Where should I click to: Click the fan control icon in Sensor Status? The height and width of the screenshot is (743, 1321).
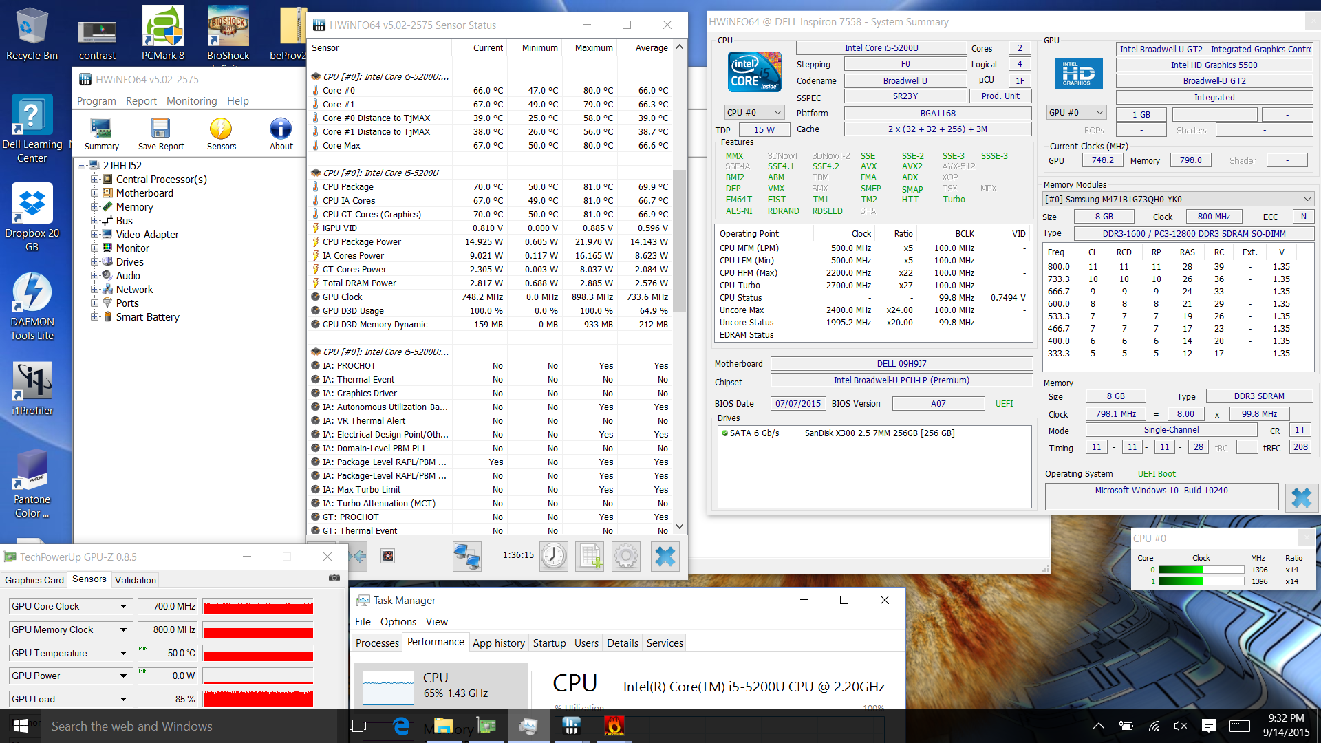click(388, 556)
